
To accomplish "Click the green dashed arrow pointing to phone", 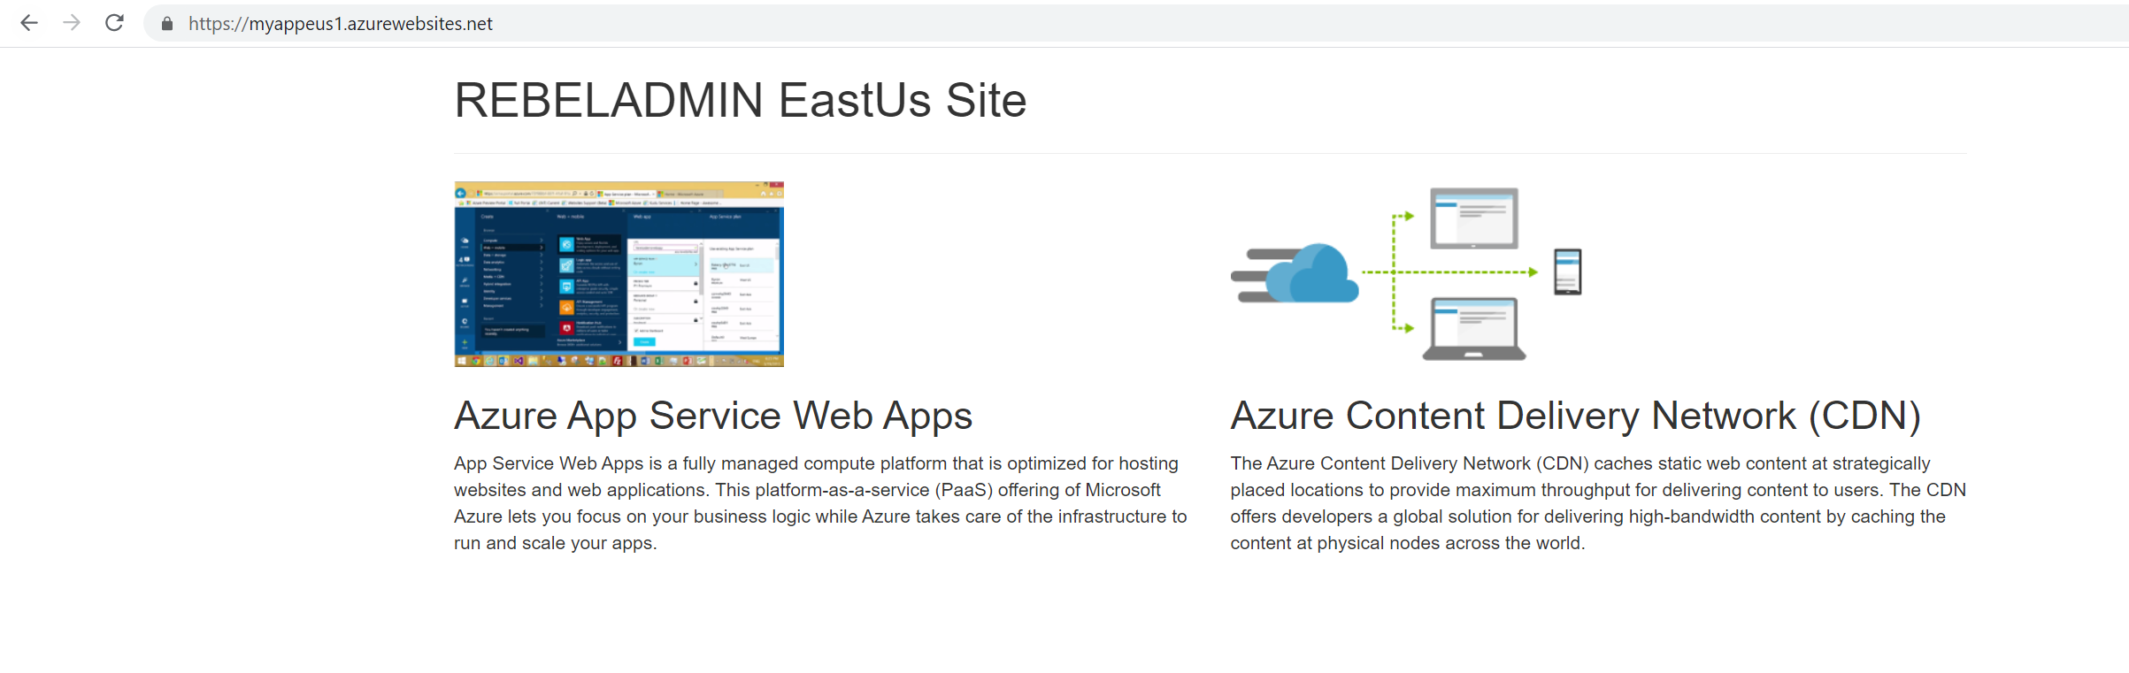I will coord(1451,272).
